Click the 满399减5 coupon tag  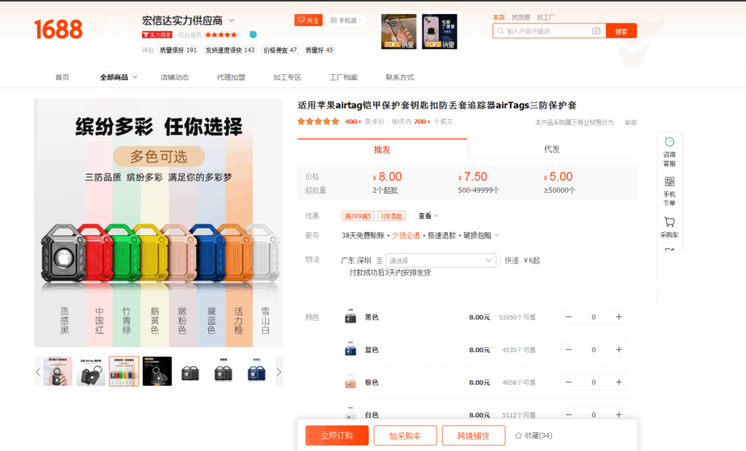[358, 216]
